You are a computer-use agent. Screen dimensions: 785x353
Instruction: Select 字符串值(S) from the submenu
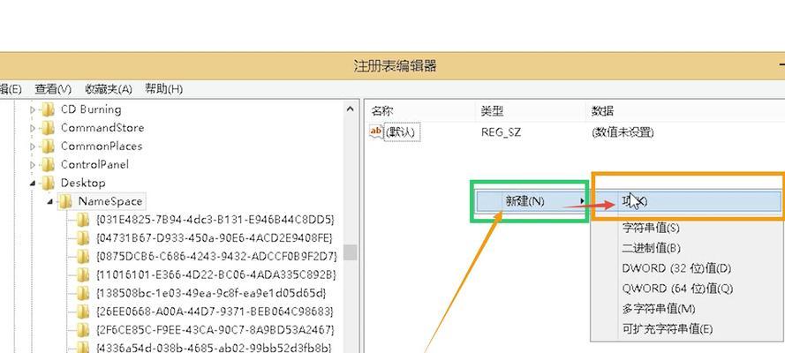click(650, 228)
